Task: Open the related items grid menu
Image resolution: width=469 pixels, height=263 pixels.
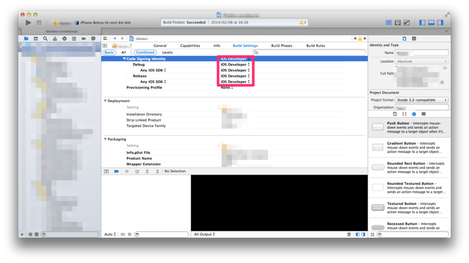Action: [106, 39]
